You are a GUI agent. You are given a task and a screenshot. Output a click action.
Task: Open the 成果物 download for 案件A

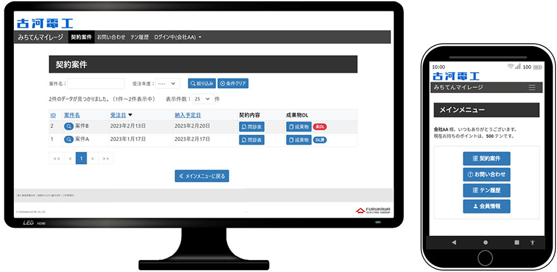point(299,139)
